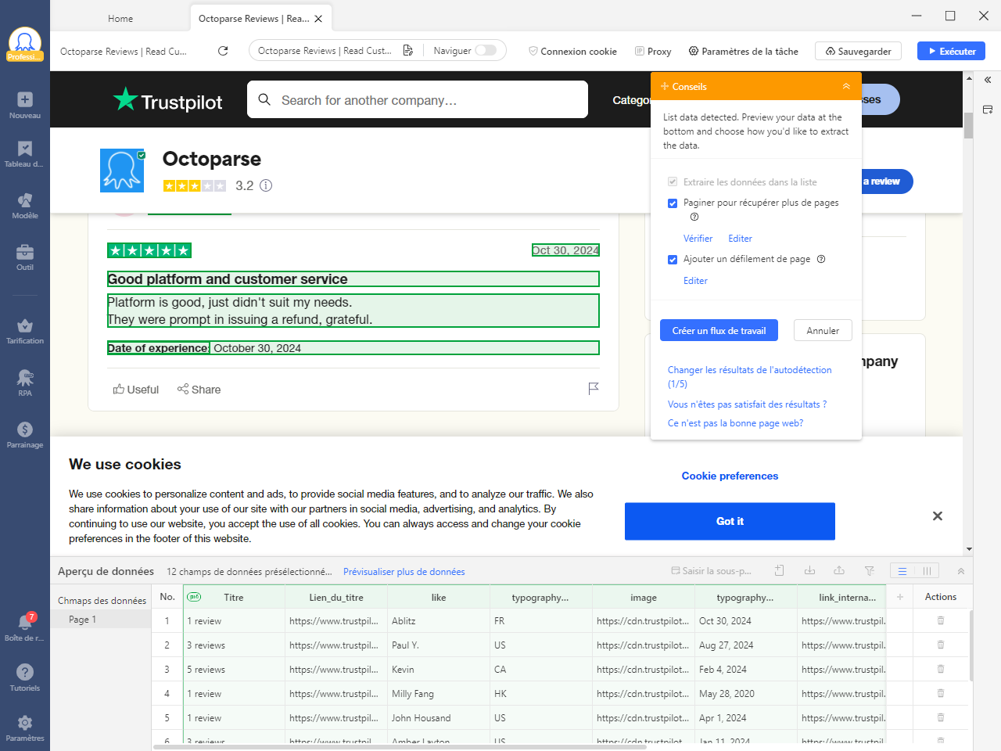Click the rating info icon next to 3.2

point(266,185)
